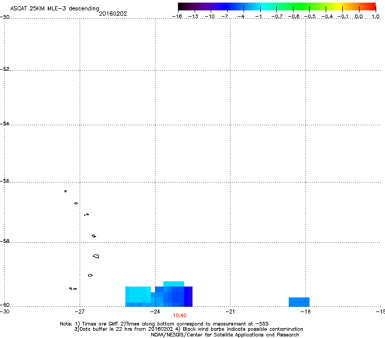
Task: Click the note line starting "3)Data buffer is 22 hrs"
Action: click(188, 329)
